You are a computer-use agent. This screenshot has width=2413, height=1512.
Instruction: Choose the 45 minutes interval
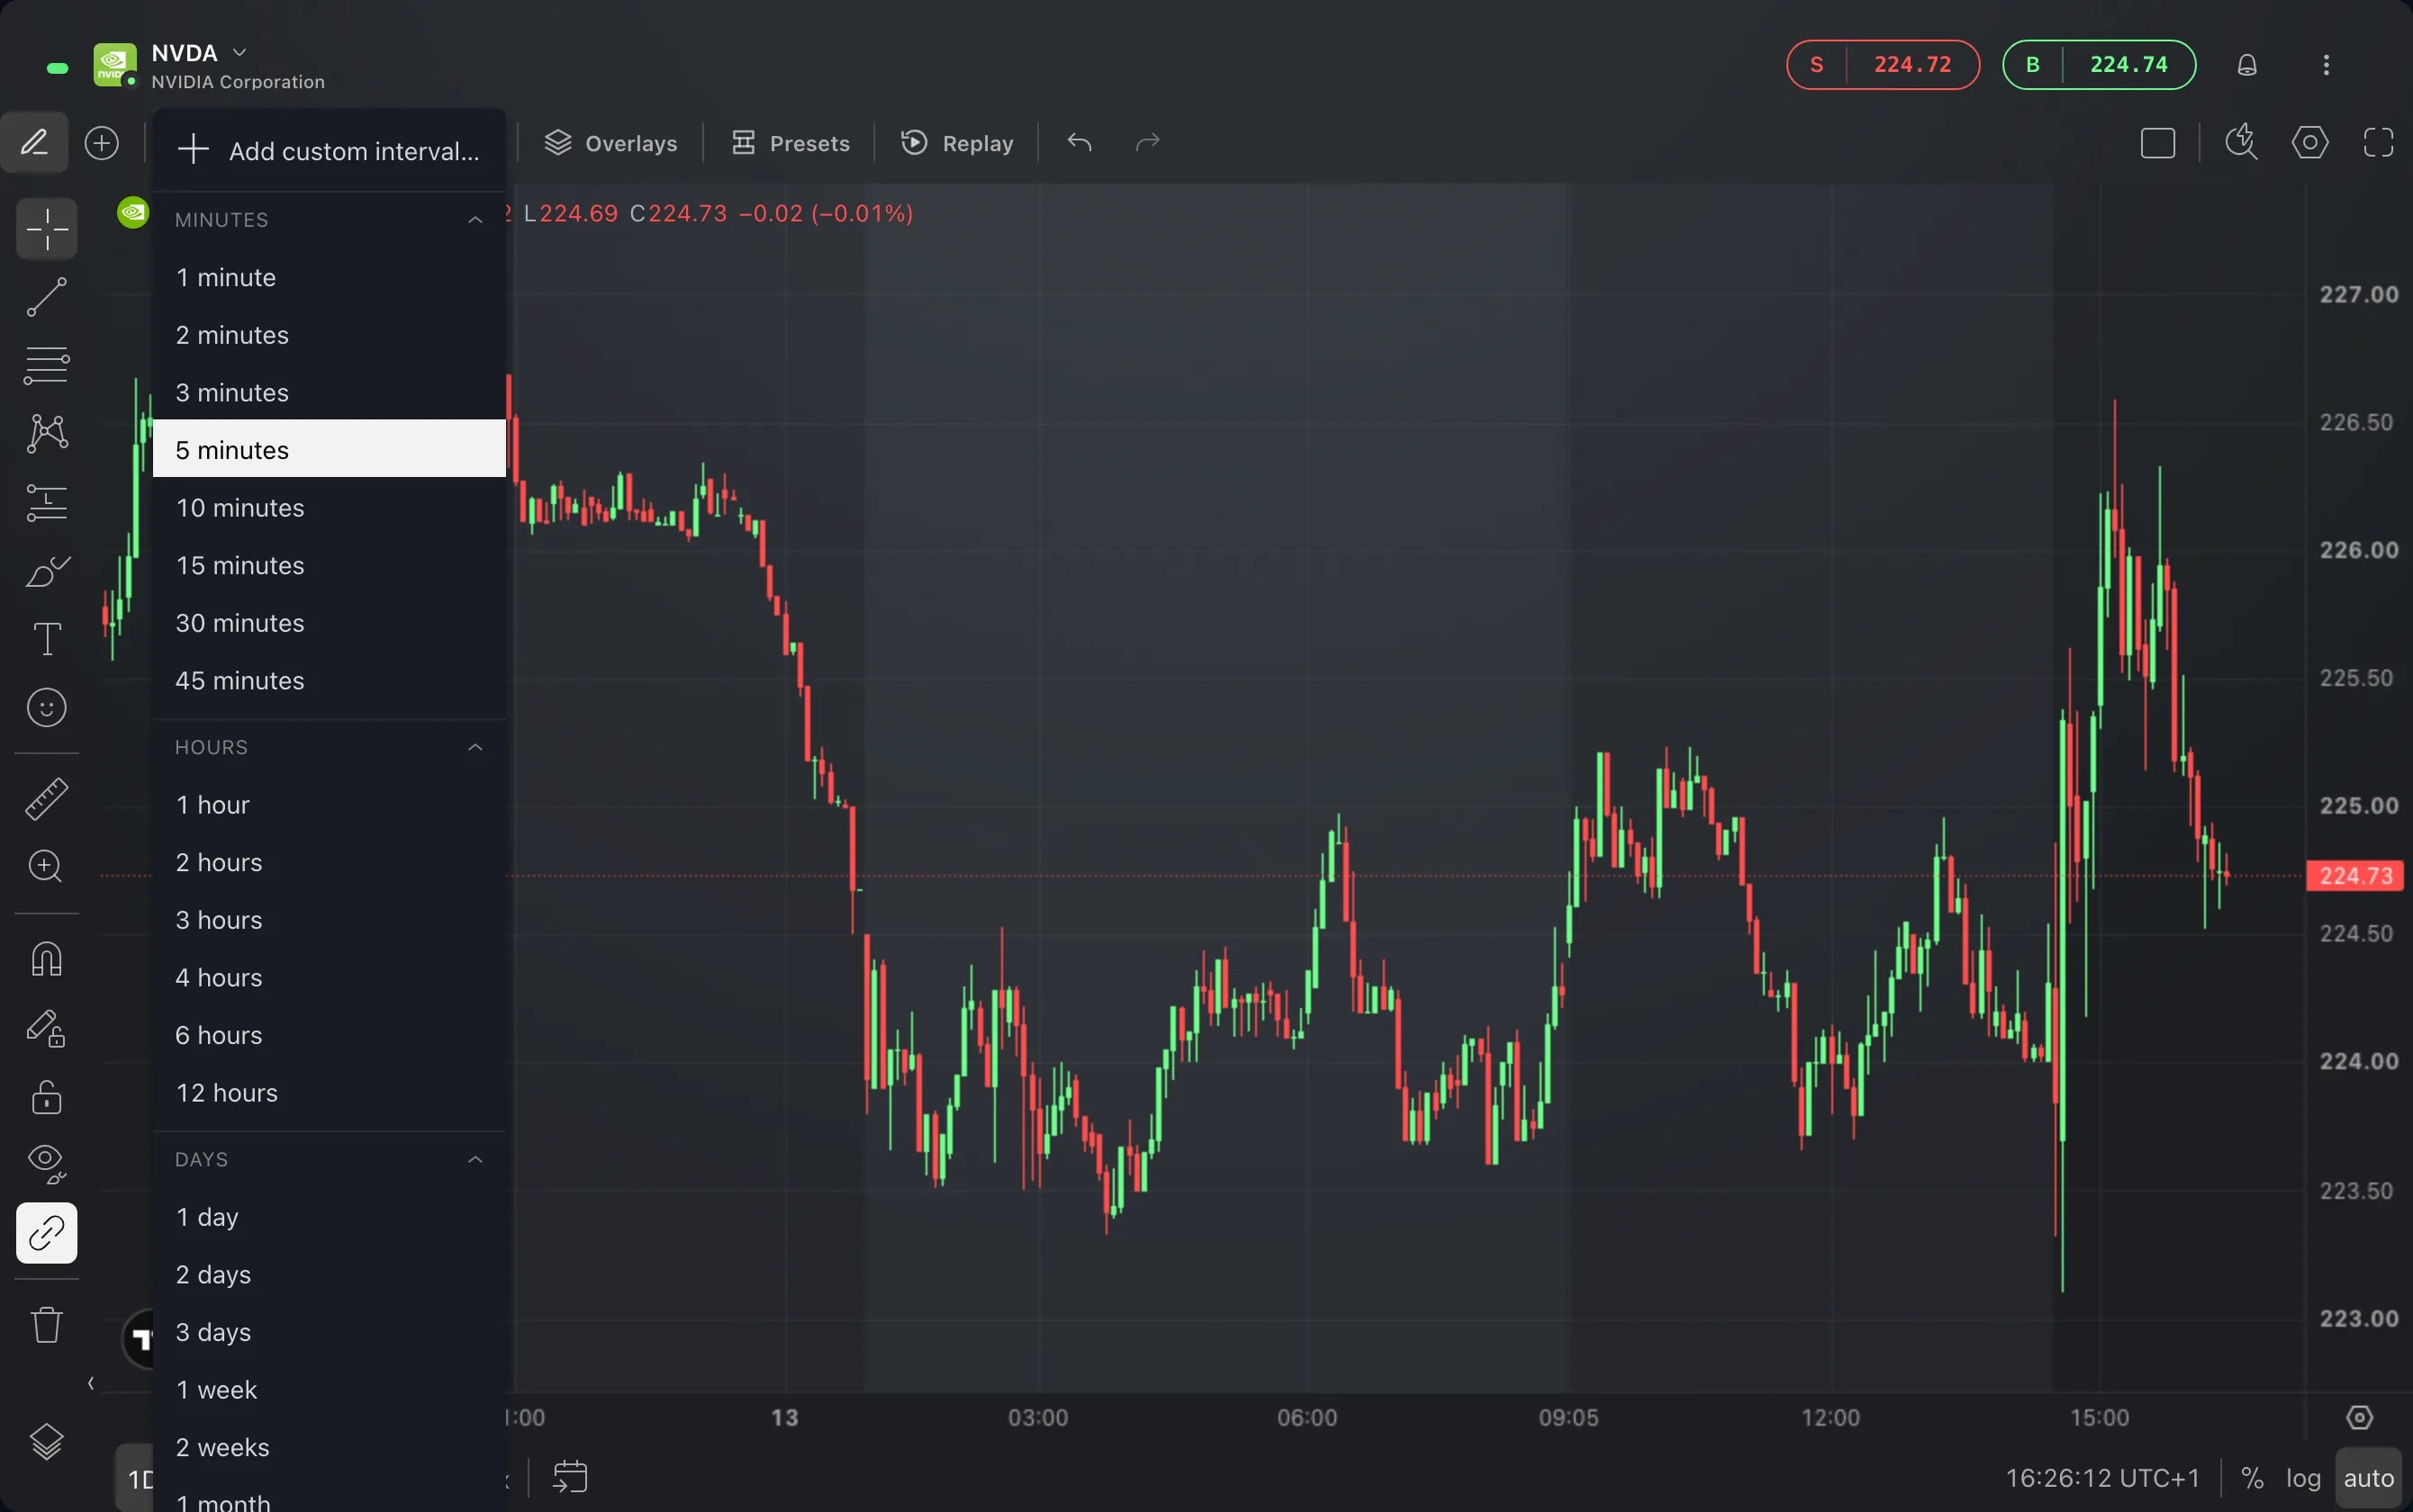(x=330, y=681)
